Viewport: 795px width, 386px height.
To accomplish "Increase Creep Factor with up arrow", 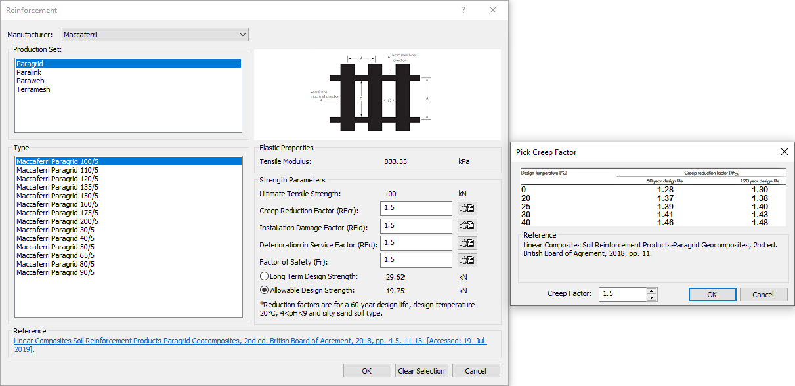I will click(651, 291).
